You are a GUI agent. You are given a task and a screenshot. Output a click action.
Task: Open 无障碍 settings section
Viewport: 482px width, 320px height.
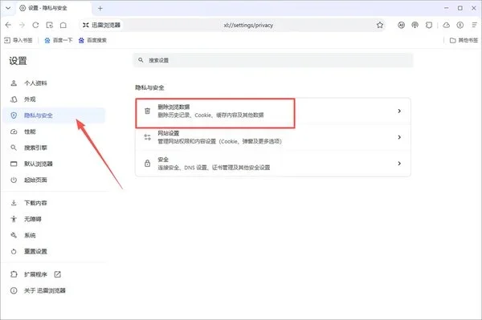click(x=54, y=219)
